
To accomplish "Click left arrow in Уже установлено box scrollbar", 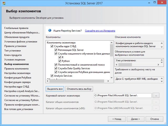I will (117, 65).
